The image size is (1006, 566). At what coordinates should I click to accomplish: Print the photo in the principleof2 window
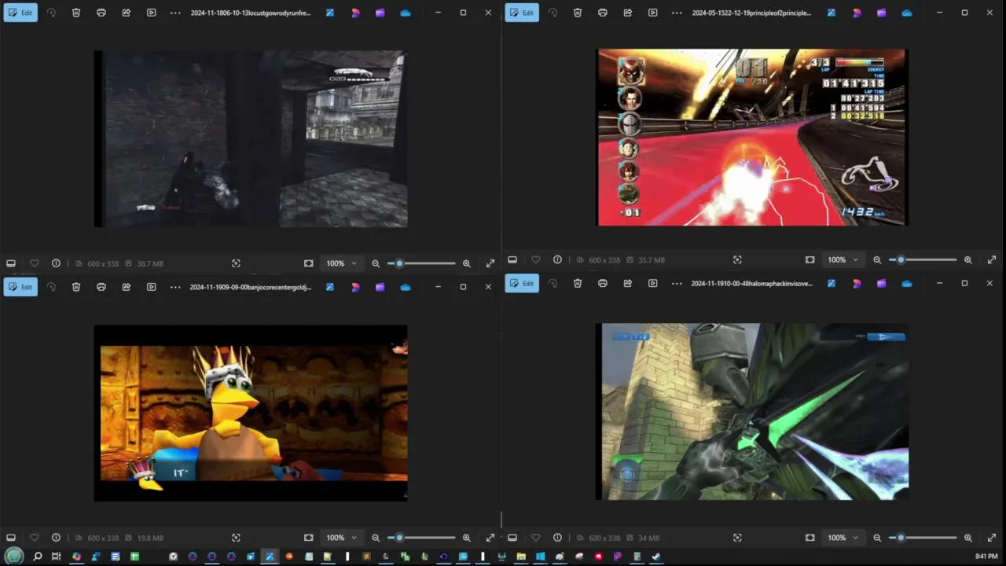[603, 13]
